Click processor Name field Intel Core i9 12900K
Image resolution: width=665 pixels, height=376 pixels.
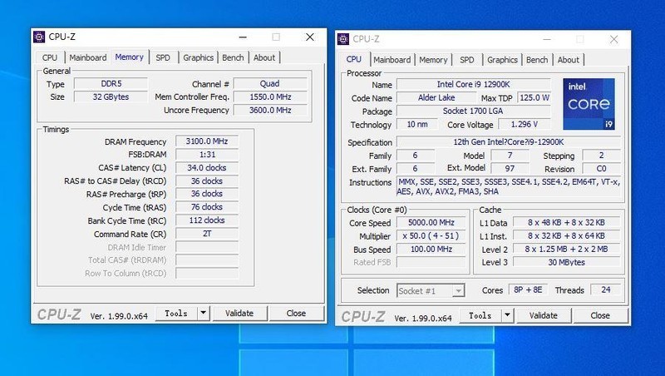click(x=474, y=85)
